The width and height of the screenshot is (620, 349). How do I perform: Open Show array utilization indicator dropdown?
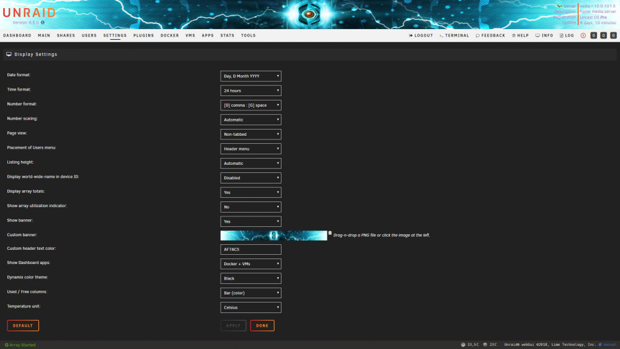tap(250, 207)
